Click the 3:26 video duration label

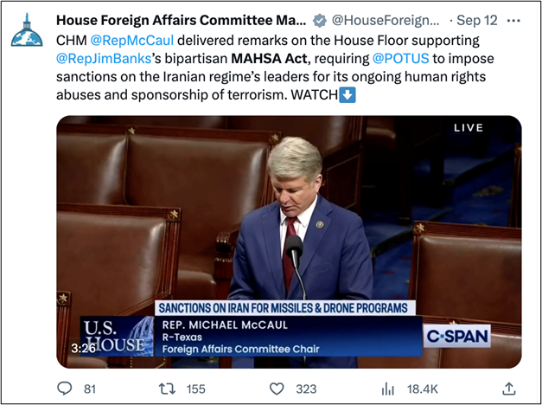click(83, 348)
